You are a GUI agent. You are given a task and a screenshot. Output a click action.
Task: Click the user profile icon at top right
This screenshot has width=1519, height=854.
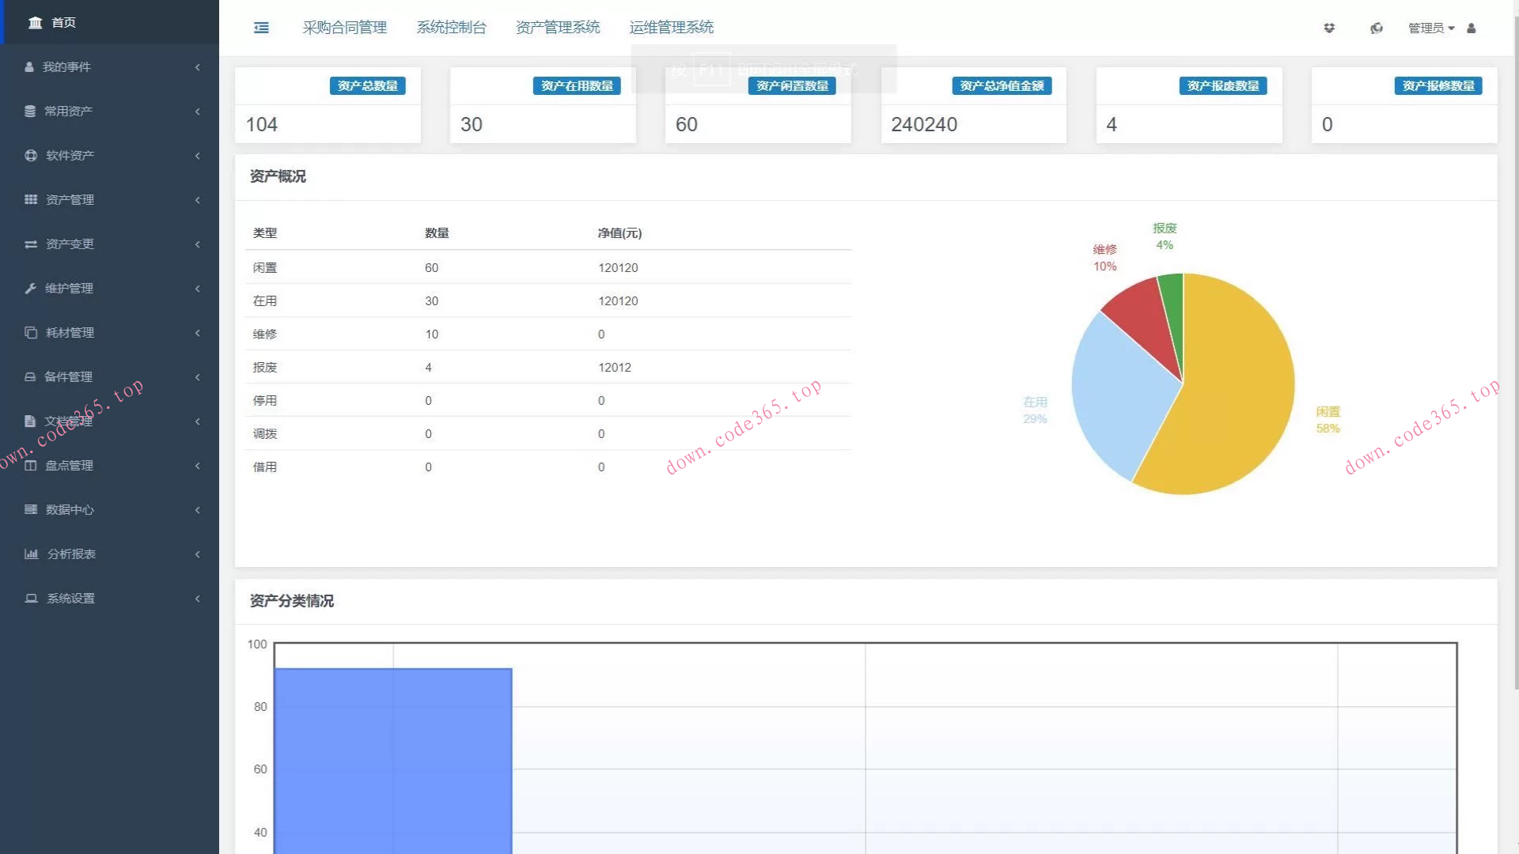coord(1472,28)
